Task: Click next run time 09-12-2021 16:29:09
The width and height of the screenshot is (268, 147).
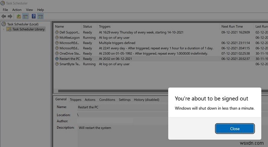Action: coord(235,32)
